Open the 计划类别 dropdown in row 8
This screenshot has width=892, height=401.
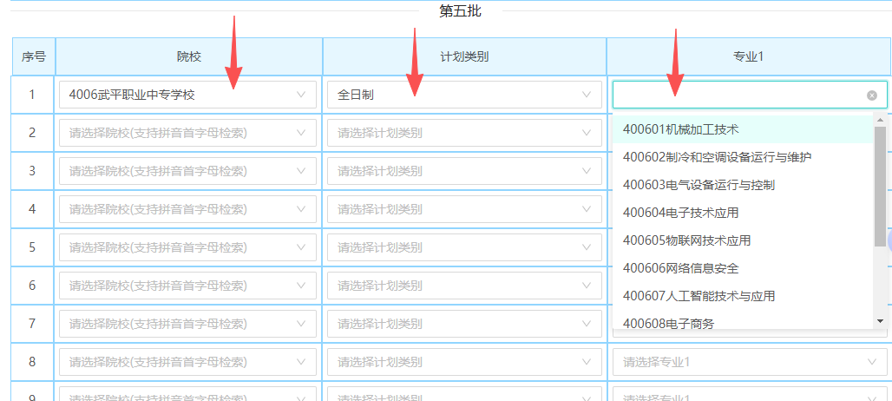coord(464,362)
